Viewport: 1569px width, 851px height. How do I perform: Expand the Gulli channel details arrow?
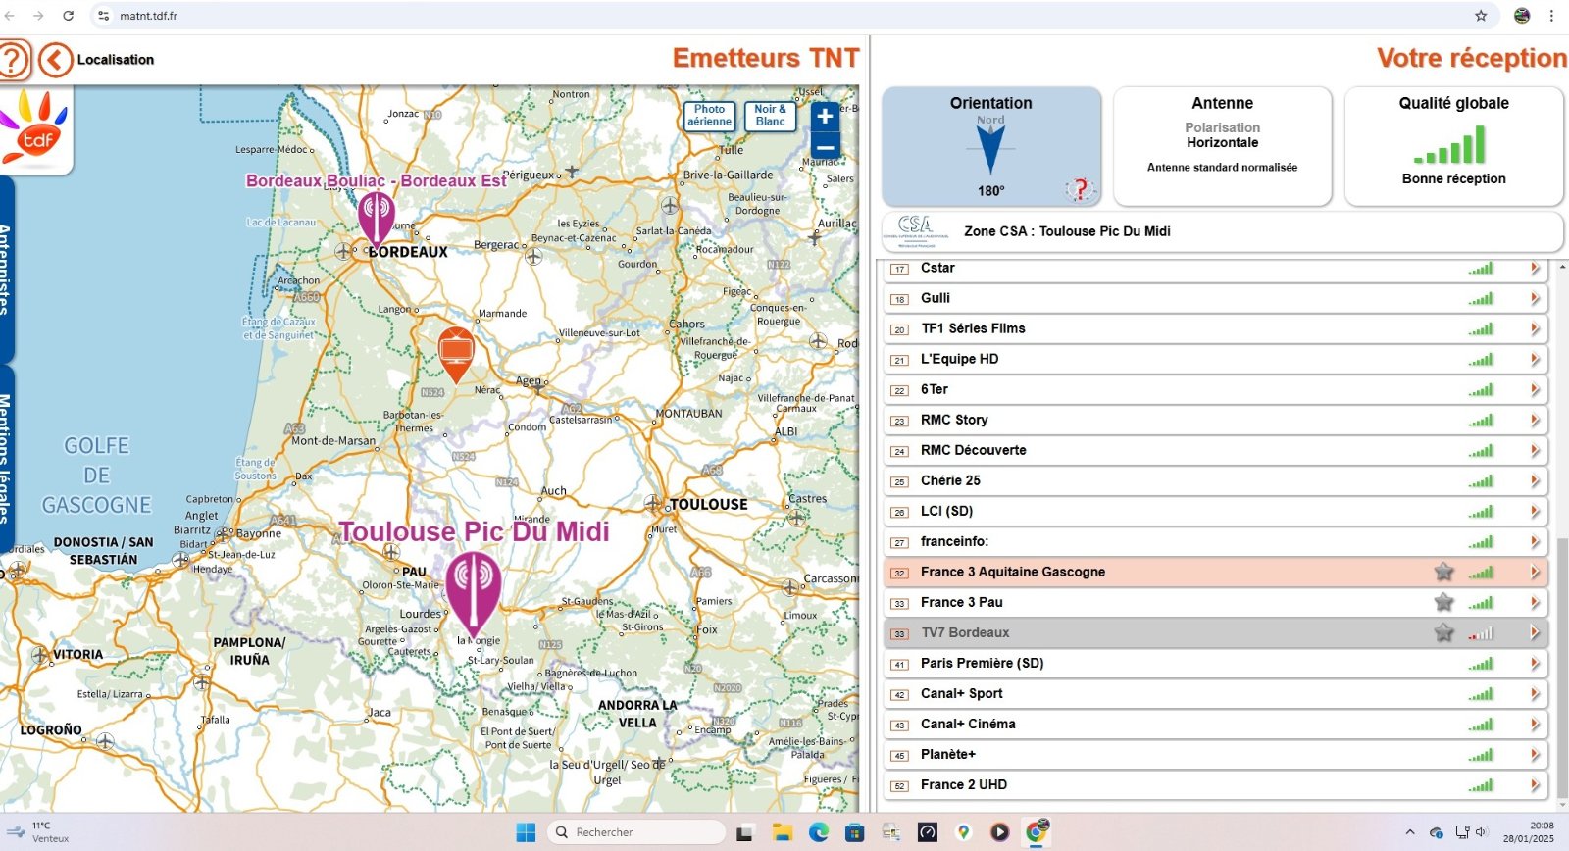click(1535, 298)
